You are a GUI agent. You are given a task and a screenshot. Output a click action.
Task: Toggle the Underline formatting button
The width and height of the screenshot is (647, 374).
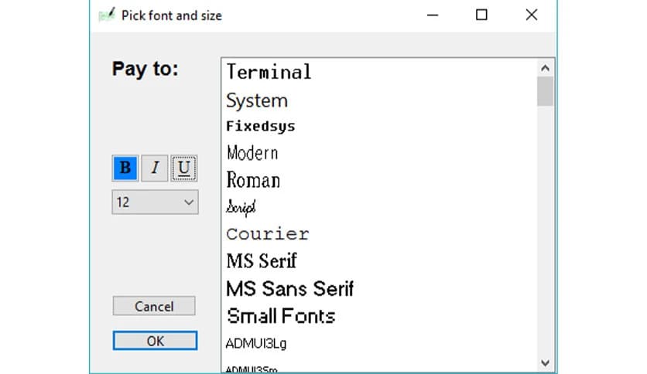pos(184,168)
